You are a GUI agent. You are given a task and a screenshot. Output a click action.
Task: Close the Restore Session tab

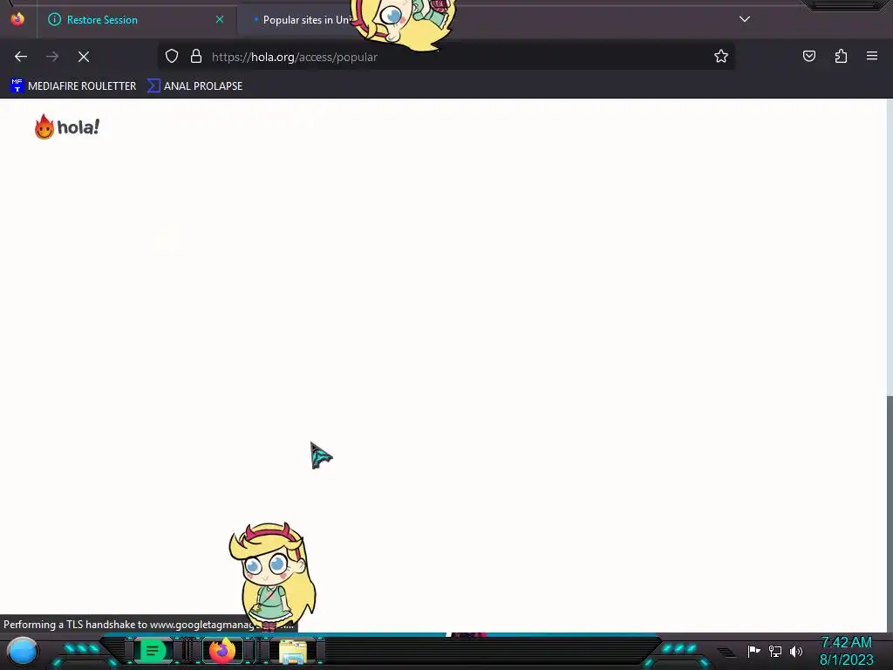click(x=220, y=19)
